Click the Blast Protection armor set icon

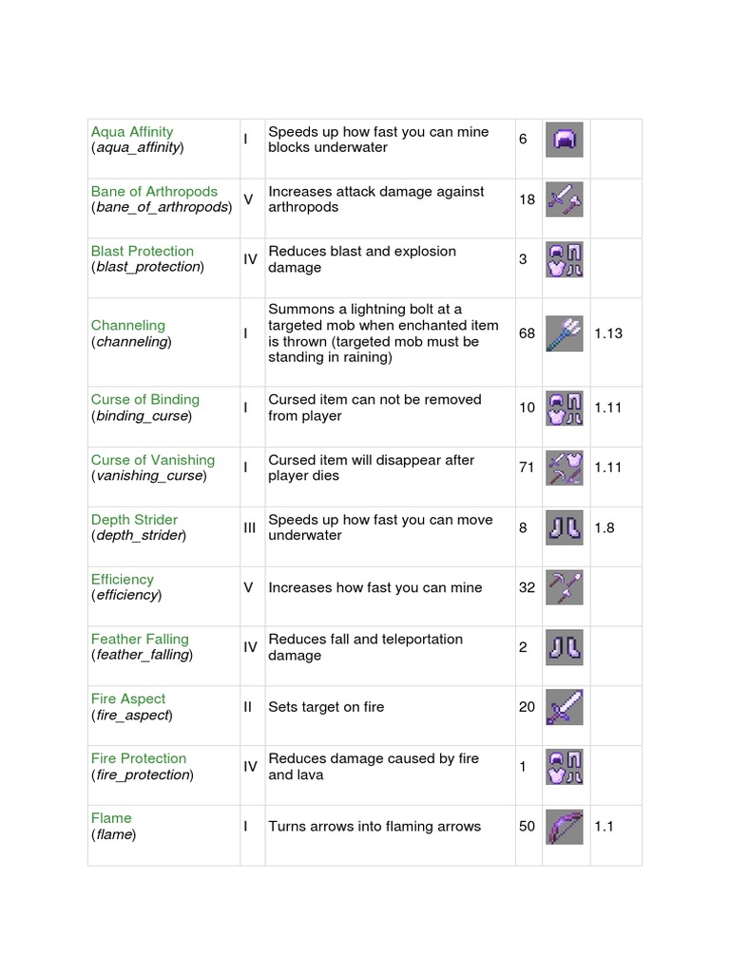click(565, 259)
